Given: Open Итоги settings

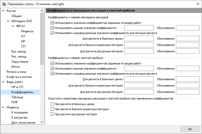Looking at the screenshot, I should tap(15, 67).
